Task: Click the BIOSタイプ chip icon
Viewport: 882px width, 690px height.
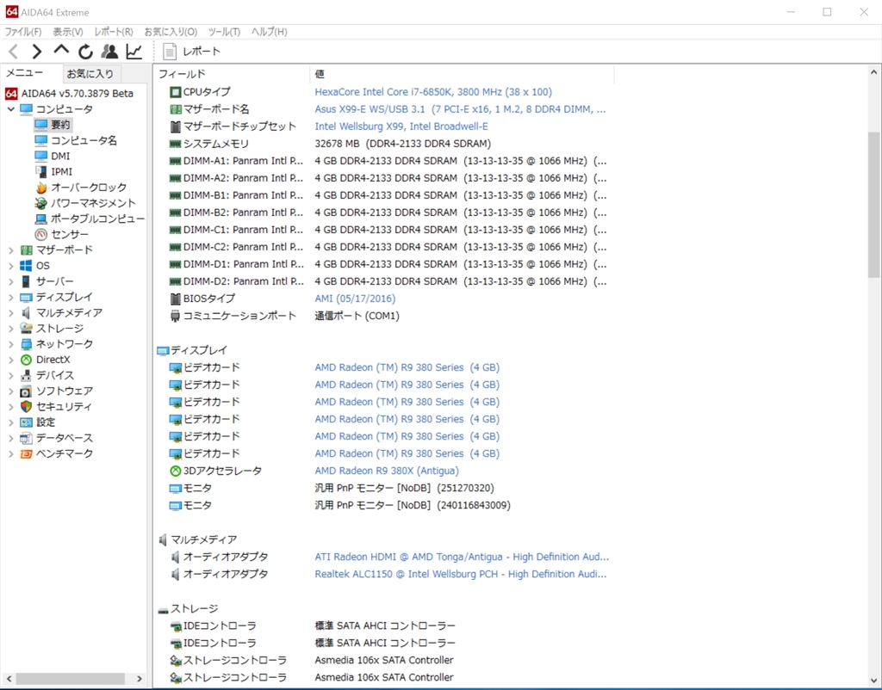Action: [x=176, y=299]
